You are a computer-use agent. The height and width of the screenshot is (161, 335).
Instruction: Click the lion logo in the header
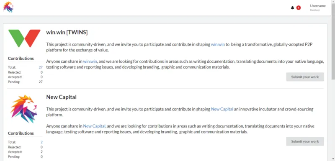pyautogui.click(x=8, y=7)
